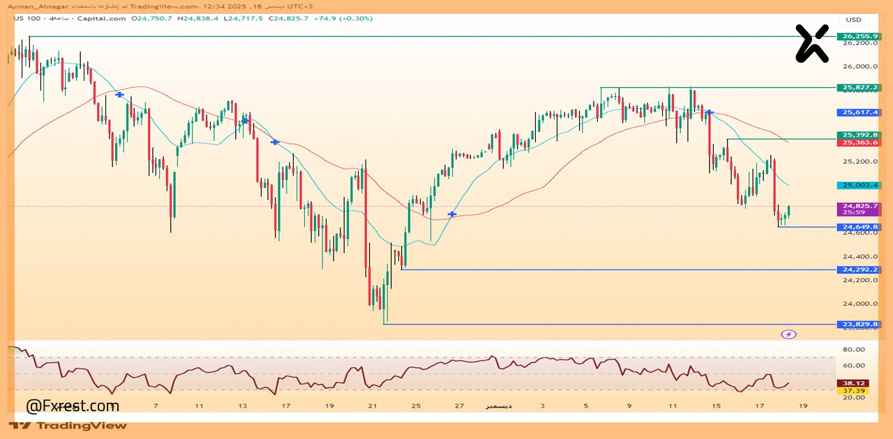Viewport: 893px width, 439px height.
Task: Open the US 100 symbol title
Action: pyautogui.click(x=24, y=19)
